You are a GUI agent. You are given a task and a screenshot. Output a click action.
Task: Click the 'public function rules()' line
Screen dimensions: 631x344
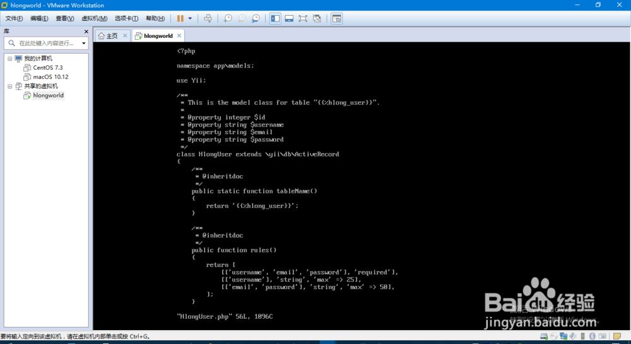[x=234, y=250]
